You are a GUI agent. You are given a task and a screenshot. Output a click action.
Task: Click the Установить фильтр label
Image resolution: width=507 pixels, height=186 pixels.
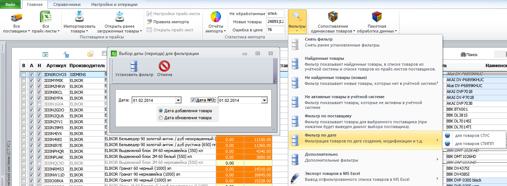point(134,75)
